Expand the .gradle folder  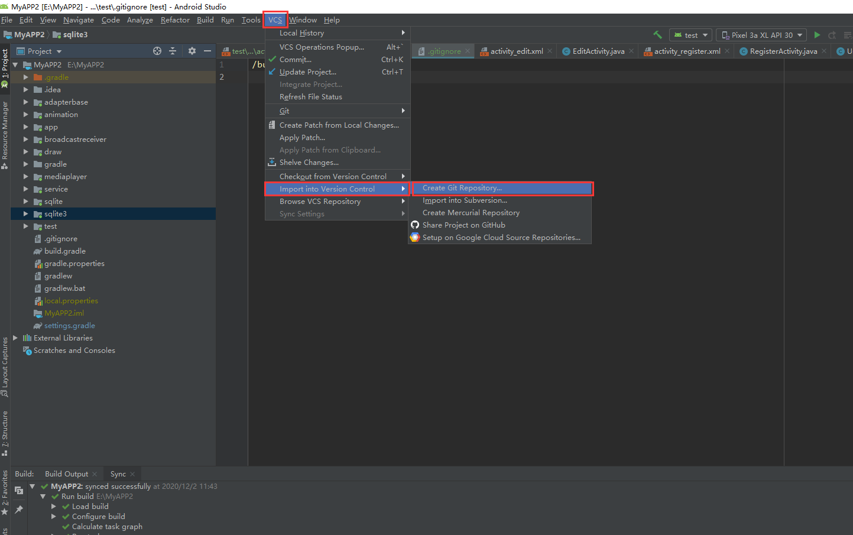click(25, 77)
